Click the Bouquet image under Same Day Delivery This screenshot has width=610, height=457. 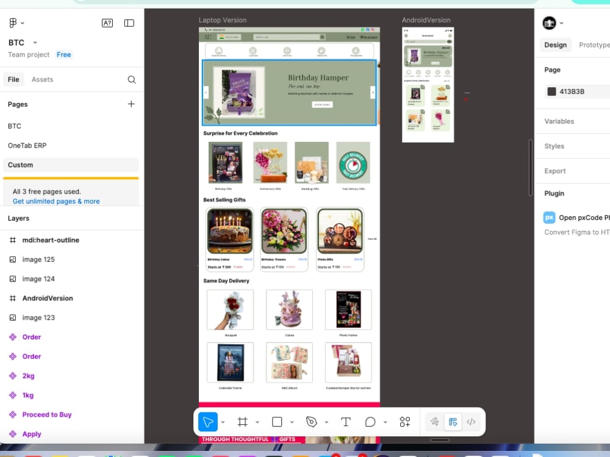coord(231,310)
